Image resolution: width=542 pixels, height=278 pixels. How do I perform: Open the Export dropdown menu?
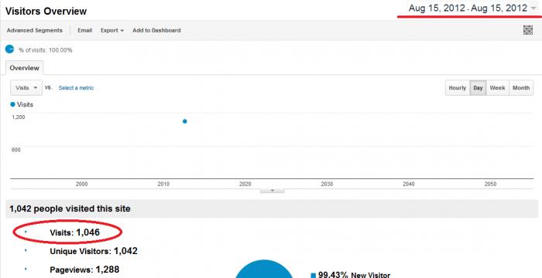(x=112, y=30)
